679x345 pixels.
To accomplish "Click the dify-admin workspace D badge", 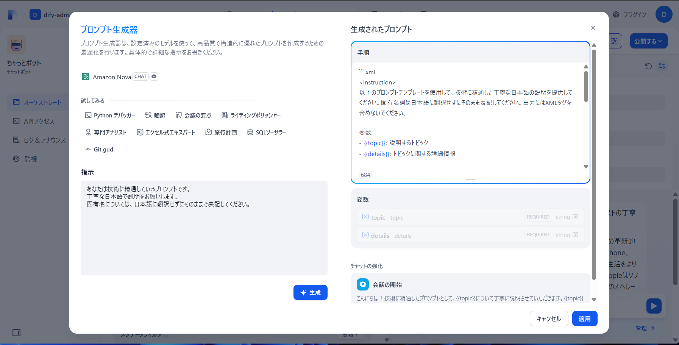I will pos(35,15).
